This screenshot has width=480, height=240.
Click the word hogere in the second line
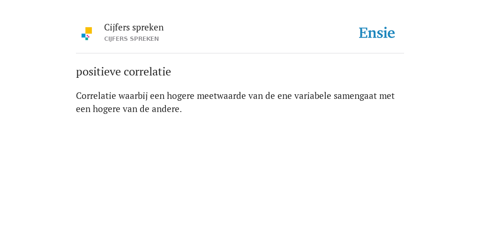coord(106,109)
